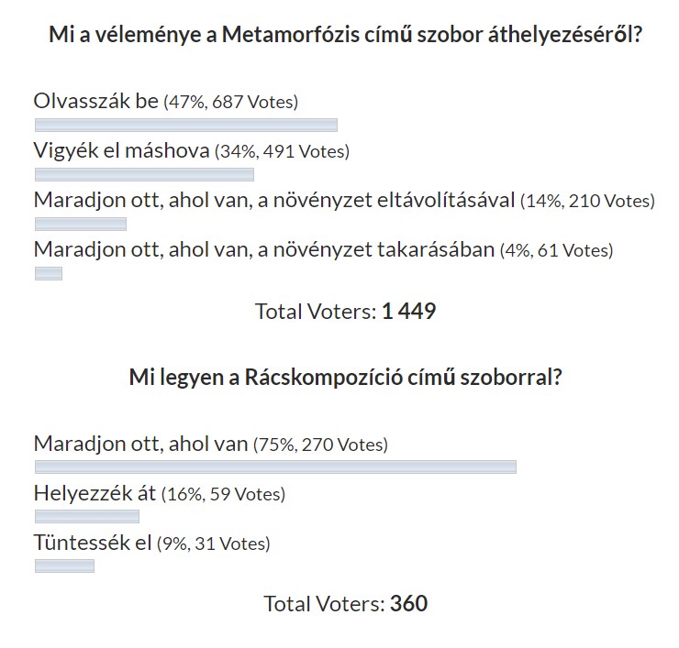Click the Total Voters 1 449 text

coord(346,312)
